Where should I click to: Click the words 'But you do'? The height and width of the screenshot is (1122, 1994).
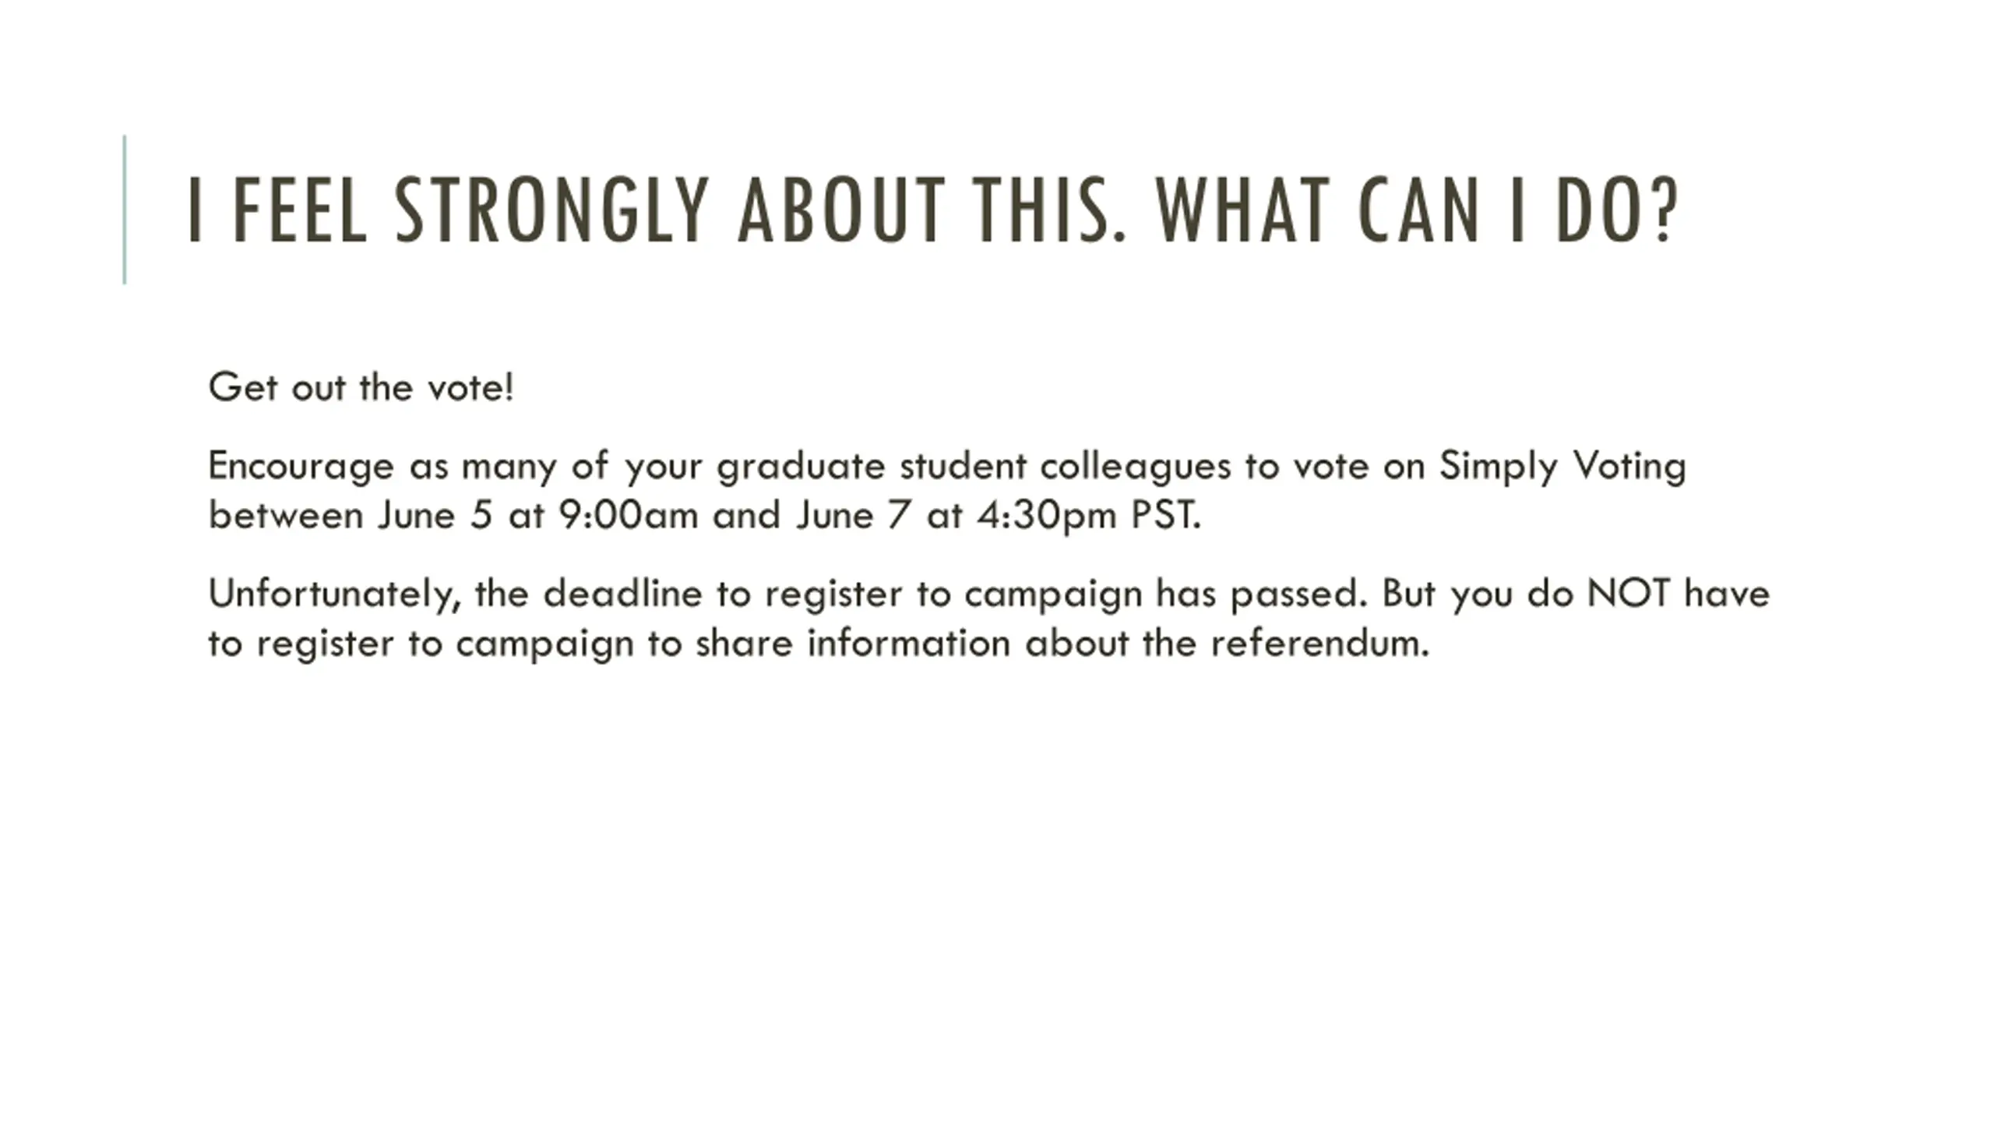1478,595
